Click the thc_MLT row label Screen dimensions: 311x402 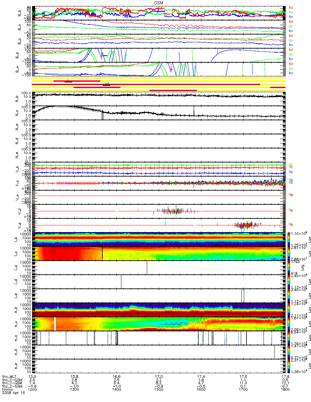coord(9,377)
